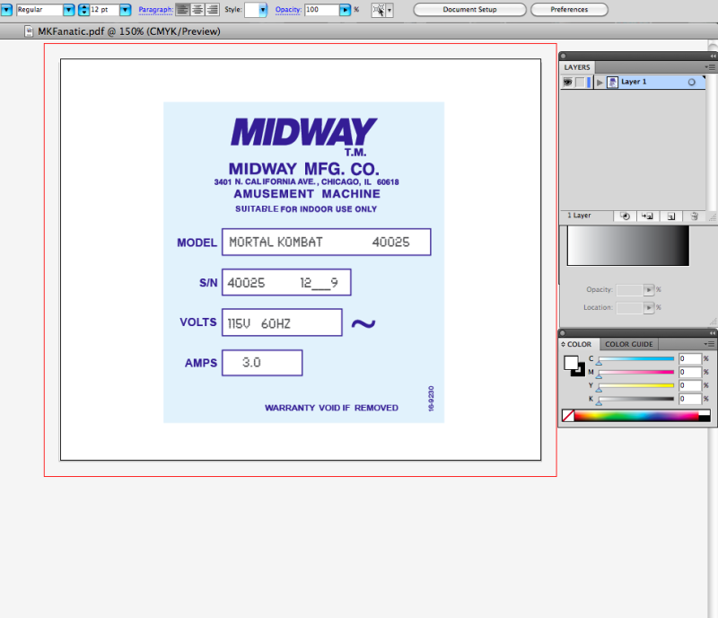Click the 115V 60HZ volts text

click(258, 323)
